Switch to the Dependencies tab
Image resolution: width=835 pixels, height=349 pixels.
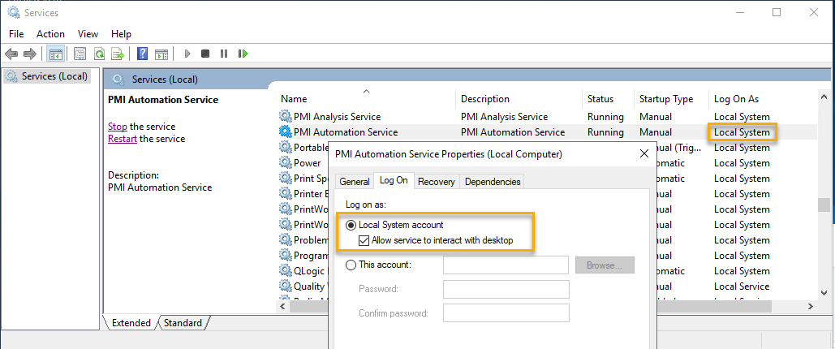[493, 182]
